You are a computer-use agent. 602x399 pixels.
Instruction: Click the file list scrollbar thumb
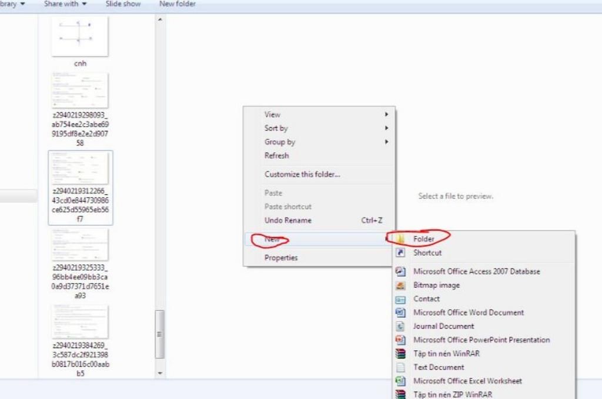click(x=160, y=334)
